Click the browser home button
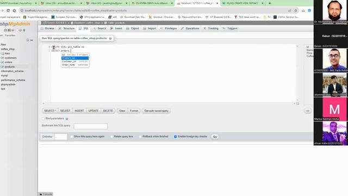The image size is (348, 196). (x=14, y=10)
